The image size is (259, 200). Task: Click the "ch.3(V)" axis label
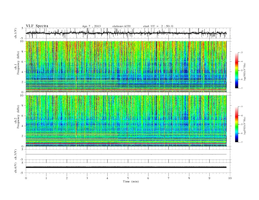click(16, 155)
